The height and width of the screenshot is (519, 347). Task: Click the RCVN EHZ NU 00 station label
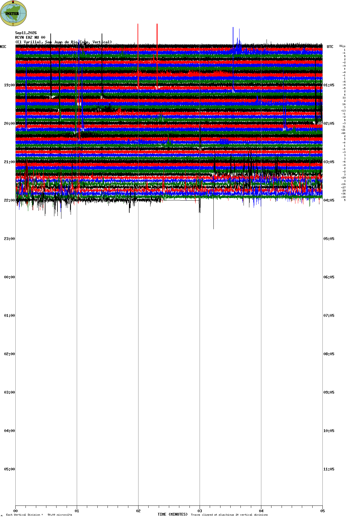[30, 37]
